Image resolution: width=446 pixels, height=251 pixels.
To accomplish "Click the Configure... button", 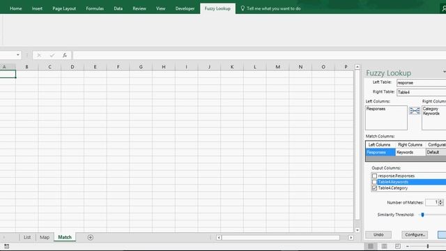I will (415, 234).
